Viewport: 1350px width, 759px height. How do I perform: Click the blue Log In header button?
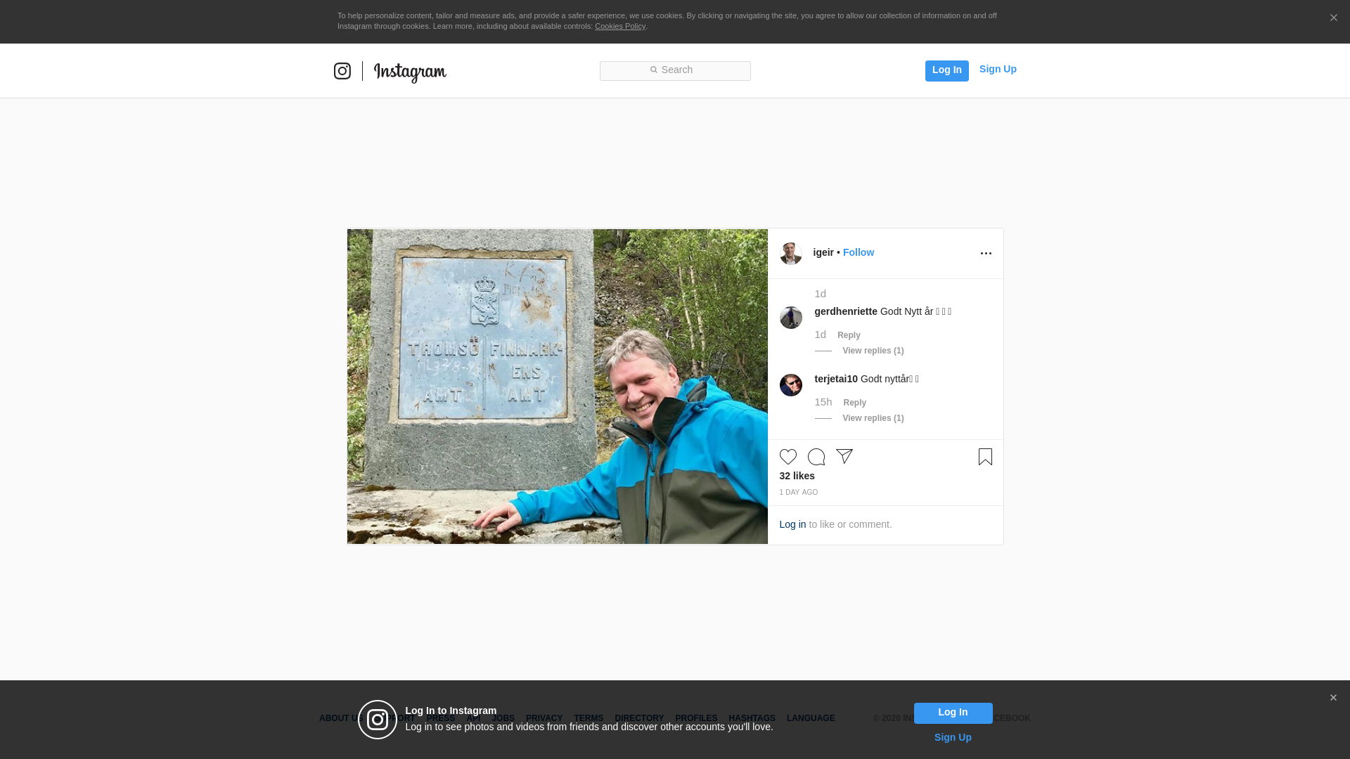(946, 70)
